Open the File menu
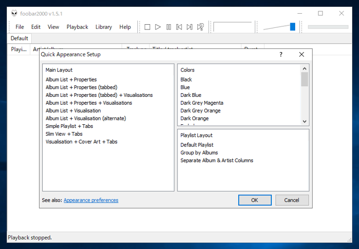The image size is (359, 249). [x=20, y=27]
